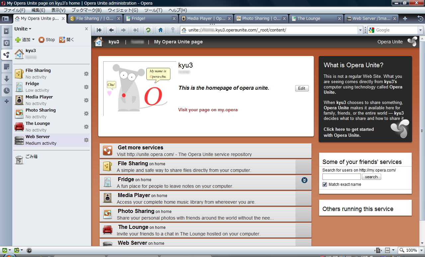Open the address bar history dropdown
The height and width of the screenshot is (257, 425).
361,30
